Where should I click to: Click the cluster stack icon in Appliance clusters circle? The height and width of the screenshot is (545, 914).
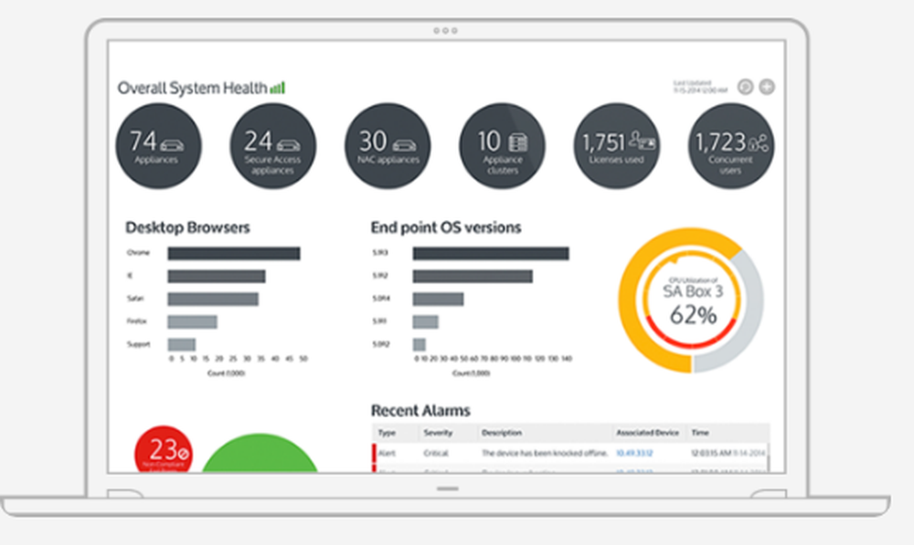point(515,143)
